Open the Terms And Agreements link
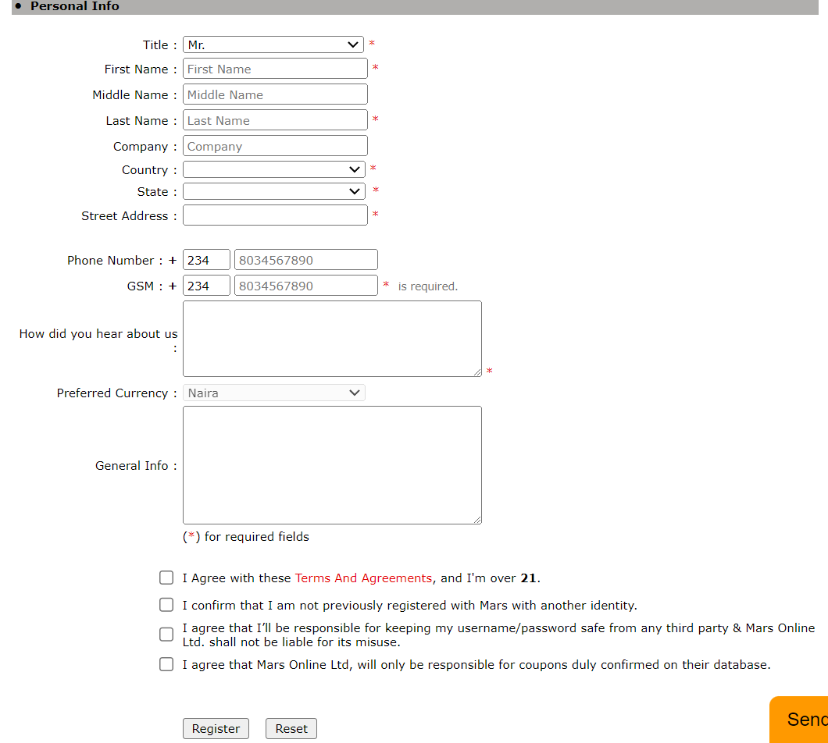The image size is (828, 743). pyautogui.click(x=363, y=578)
